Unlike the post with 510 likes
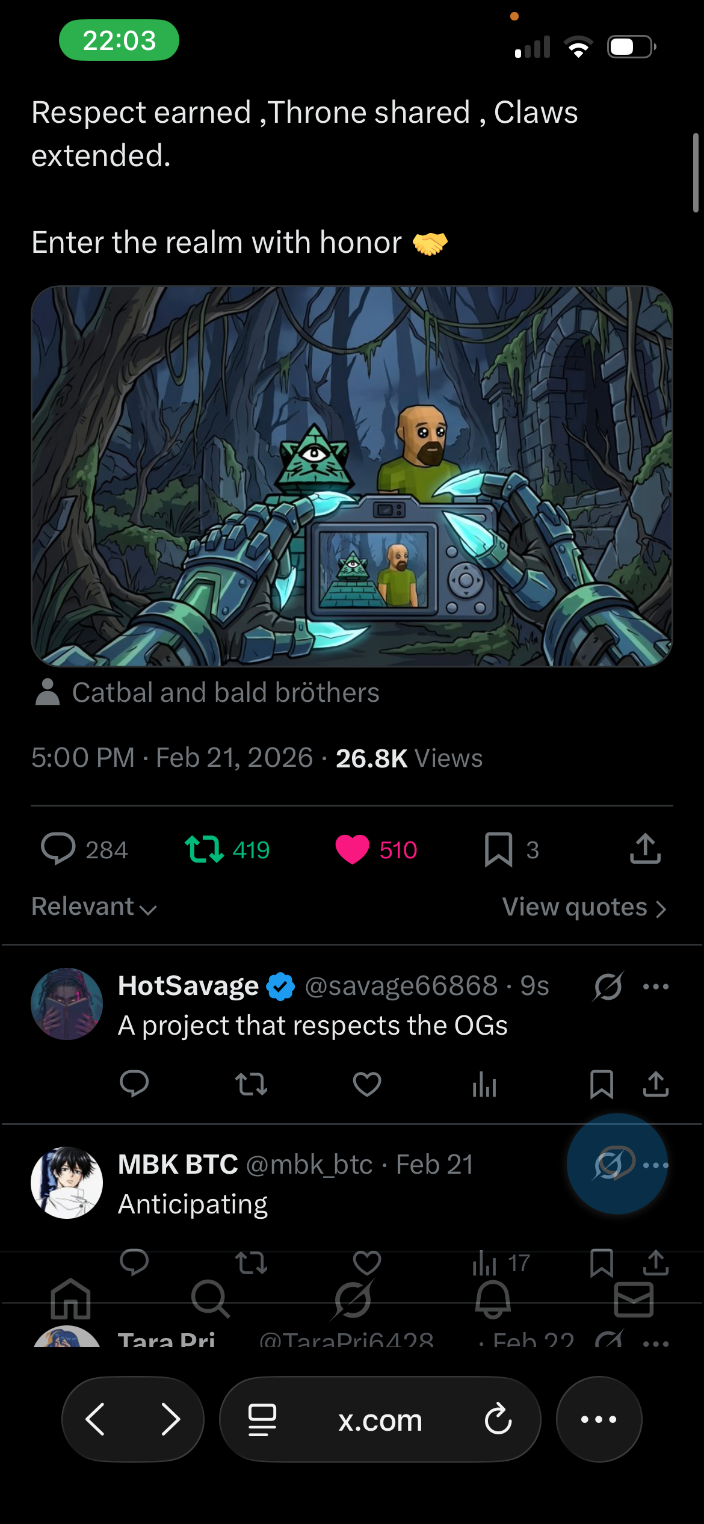This screenshot has height=1524, width=704. (352, 849)
